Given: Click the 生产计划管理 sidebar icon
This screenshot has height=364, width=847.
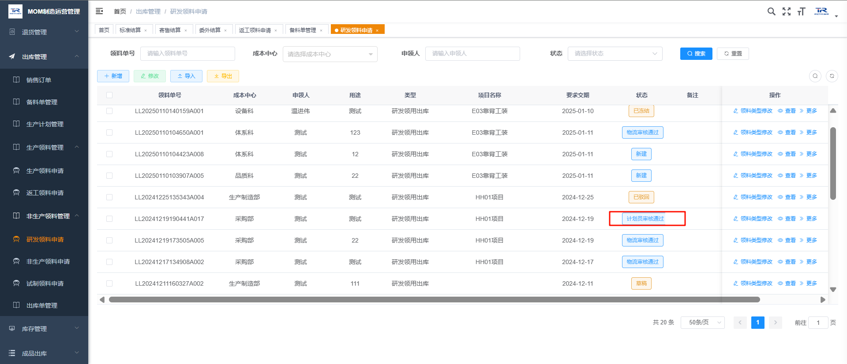Looking at the screenshot, I should [x=16, y=124].
